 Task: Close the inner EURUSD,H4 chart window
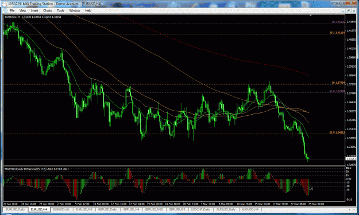pyautogui.click(x=354, y=10)
